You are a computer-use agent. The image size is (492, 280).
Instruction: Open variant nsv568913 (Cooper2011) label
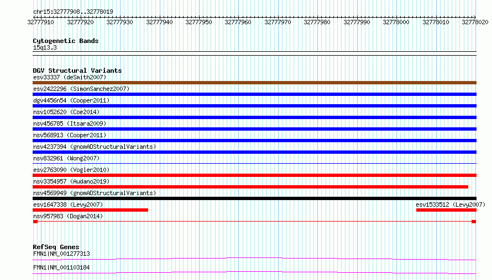pyautogui.click(x=70, y=135)
